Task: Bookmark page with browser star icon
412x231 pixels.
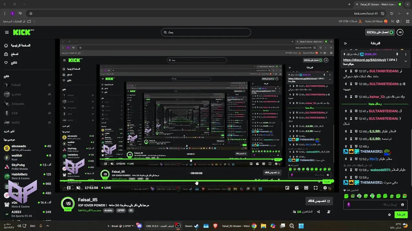Action: [31, 13]
